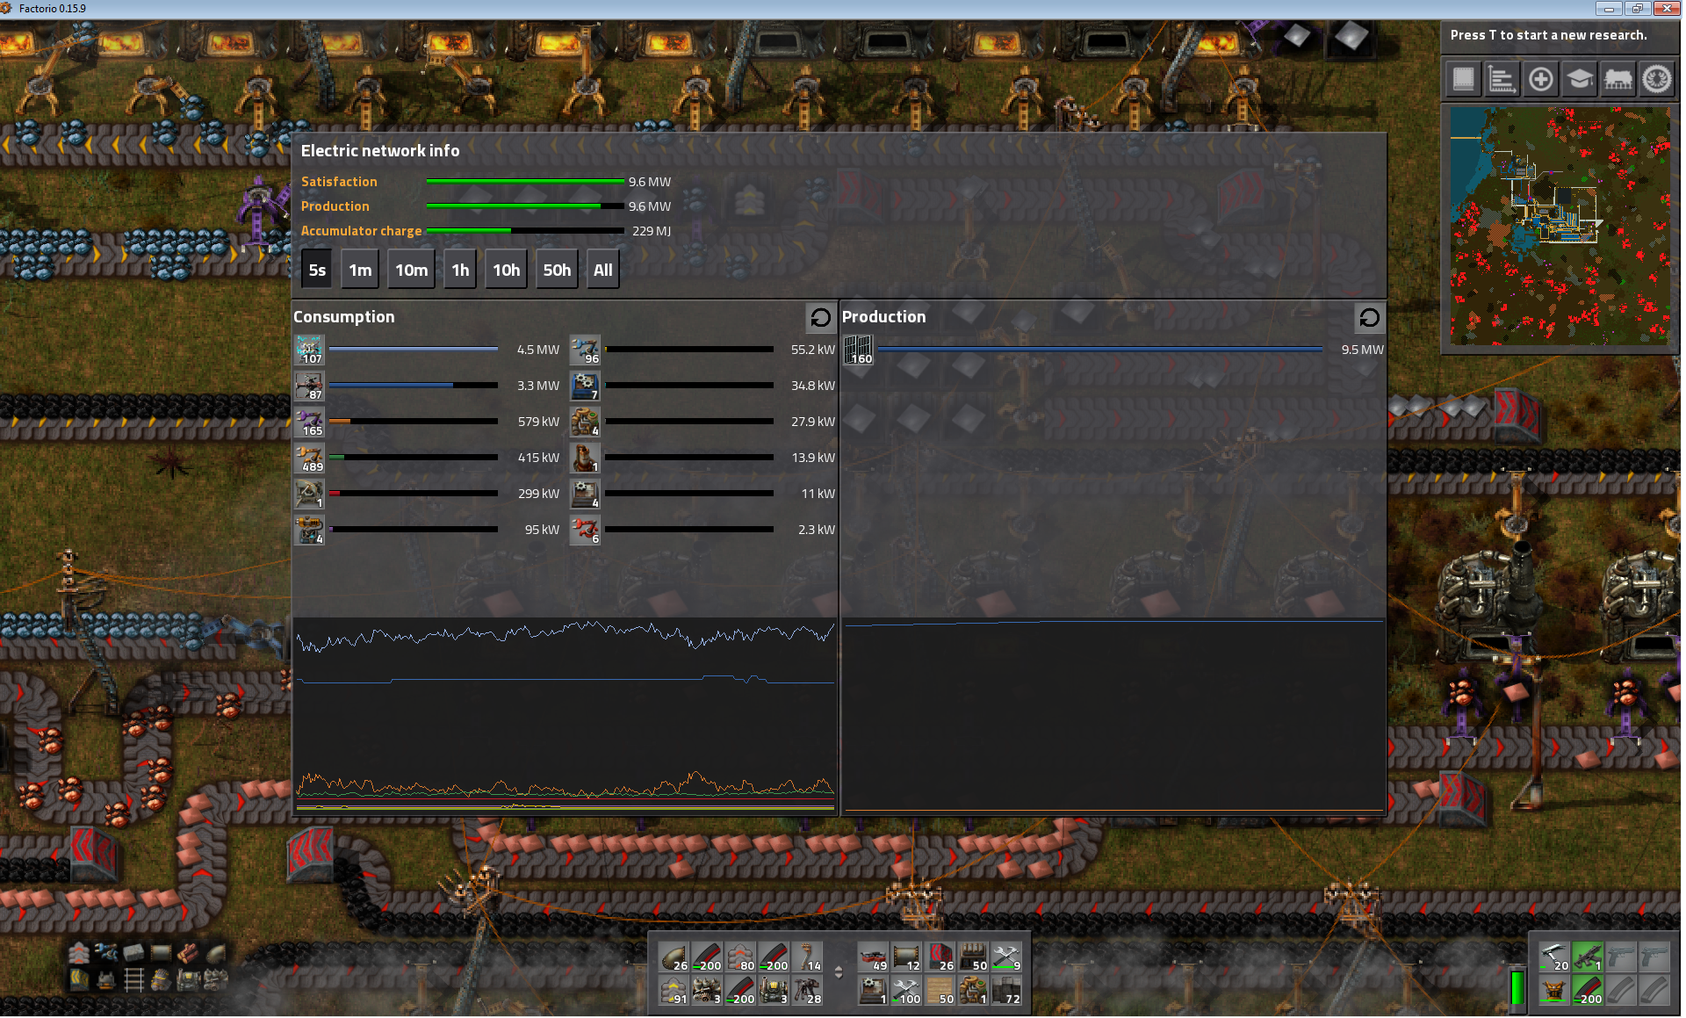Select the green-highlighted weapon slot
The width and height of the screenshot is (1686, 1018).
[x=1587, y=957]
